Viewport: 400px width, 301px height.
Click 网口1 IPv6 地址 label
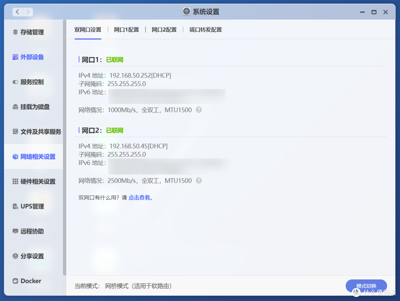(x=92, y=92)
